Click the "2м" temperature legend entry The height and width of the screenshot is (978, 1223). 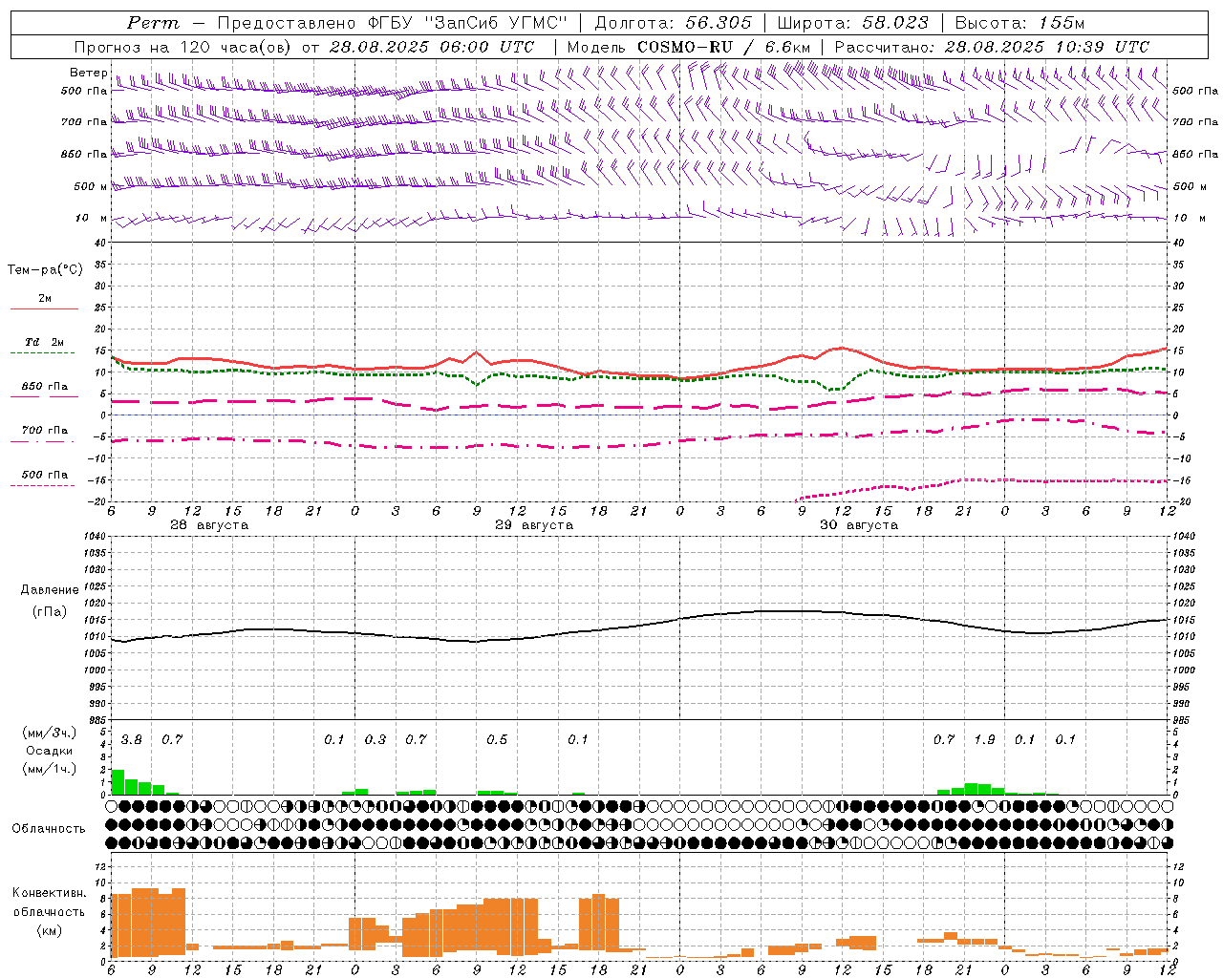tap(45, 298)
